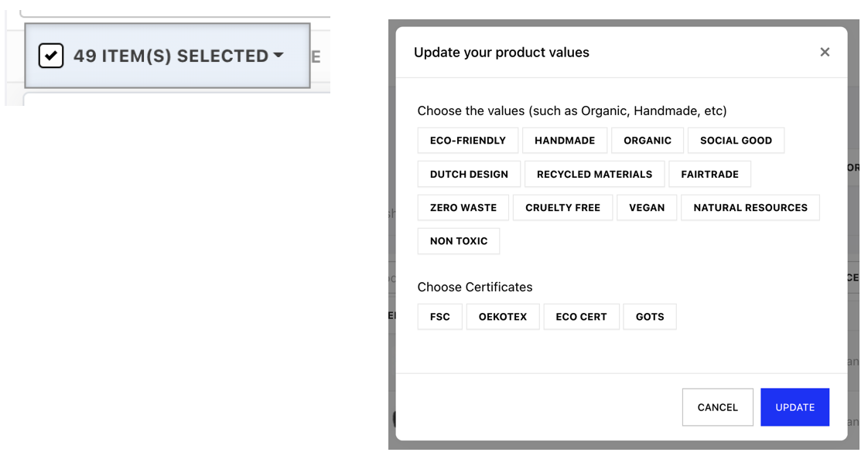Enable the Non Toxic tag
Viewport: 868px width, 459px height.
coord(459,241)
